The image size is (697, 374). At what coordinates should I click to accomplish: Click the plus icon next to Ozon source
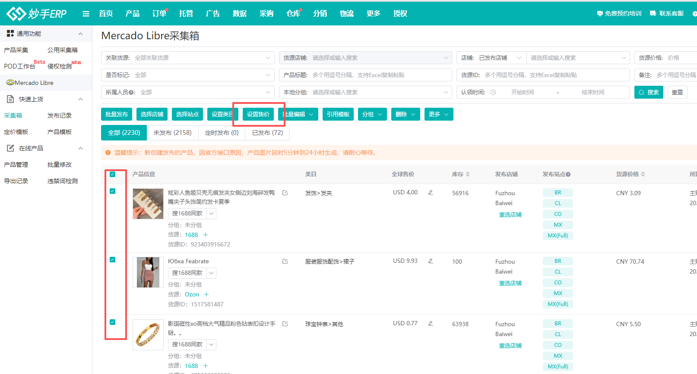click(206, 294)
